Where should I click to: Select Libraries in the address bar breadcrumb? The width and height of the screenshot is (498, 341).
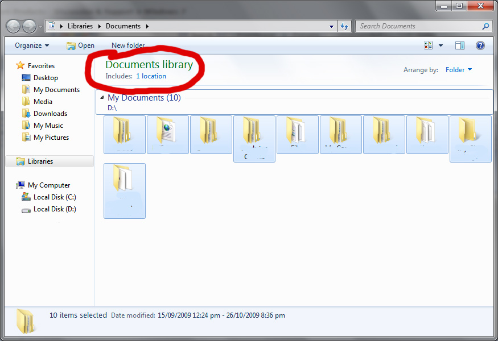(80, 26)
